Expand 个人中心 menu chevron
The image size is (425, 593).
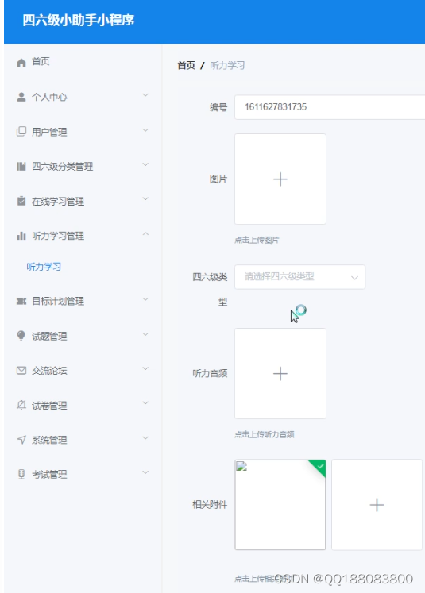(145, 95)
